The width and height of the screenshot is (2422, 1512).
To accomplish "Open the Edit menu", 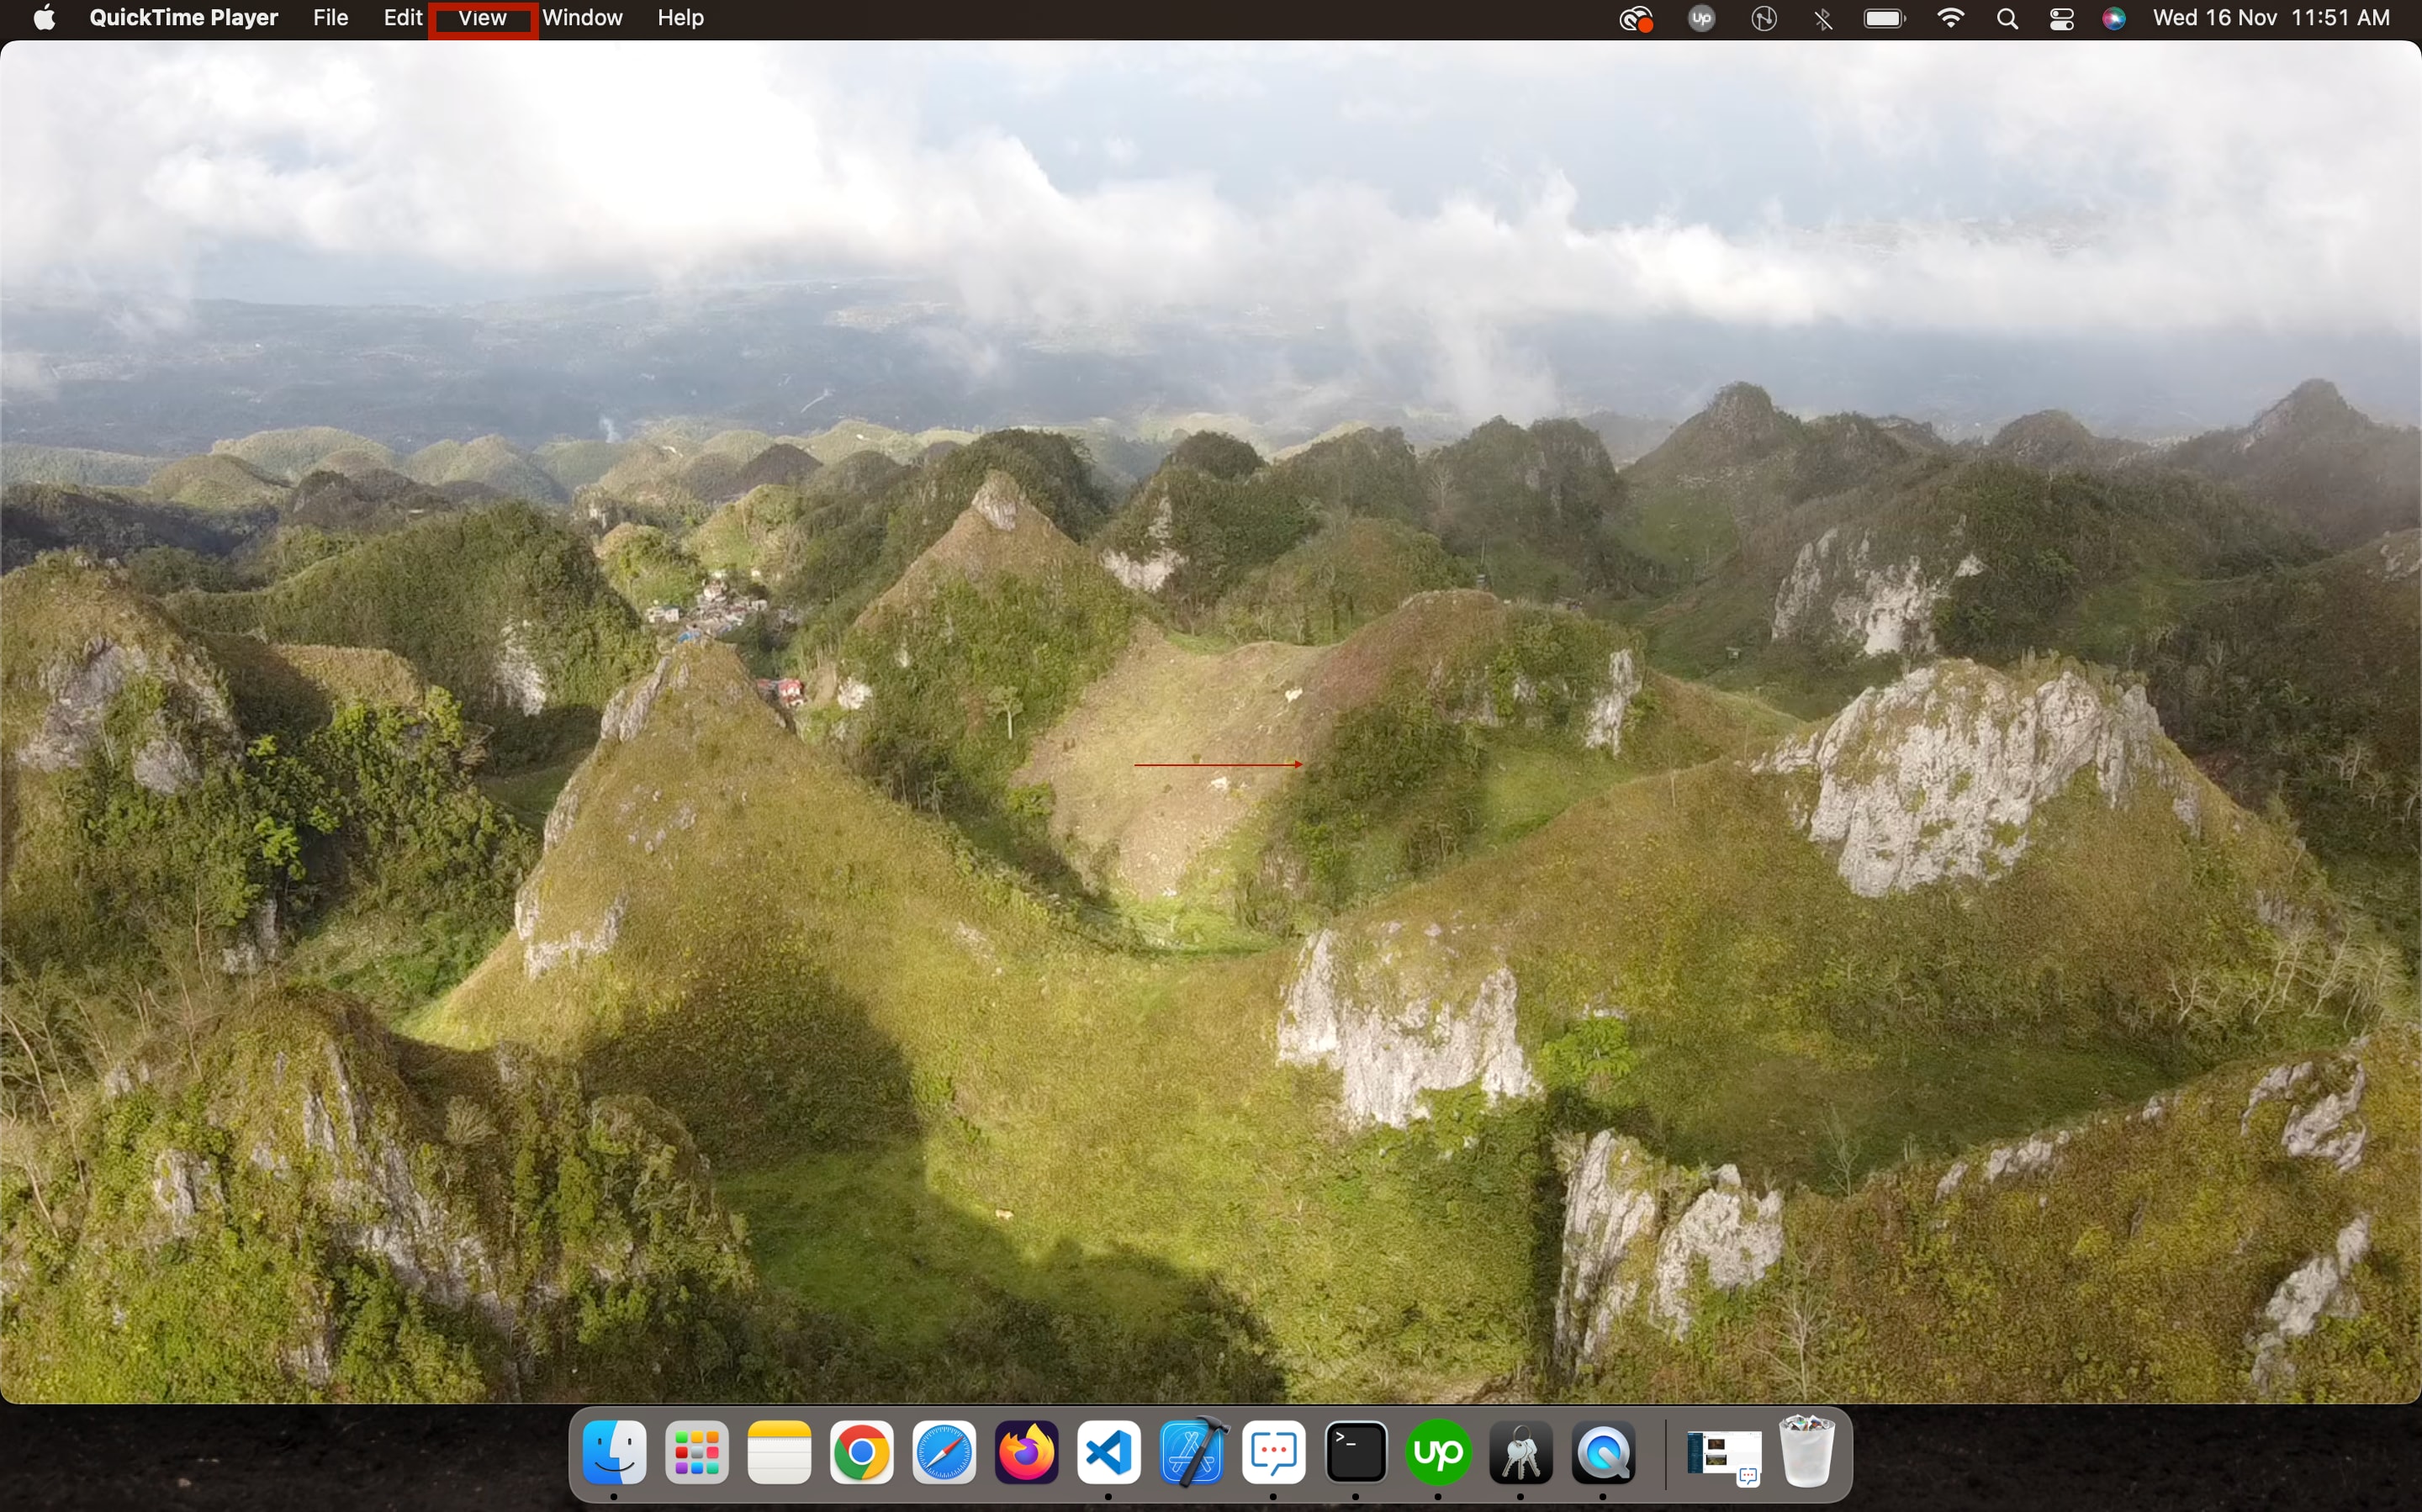I will 402,18.
